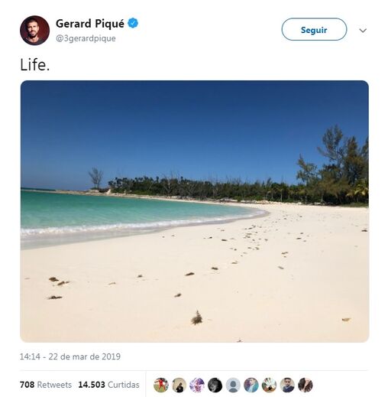Viewport: 388px width, 397px height.
Task: Click the seventh liker avatar
Action: (x=269, y=385)
